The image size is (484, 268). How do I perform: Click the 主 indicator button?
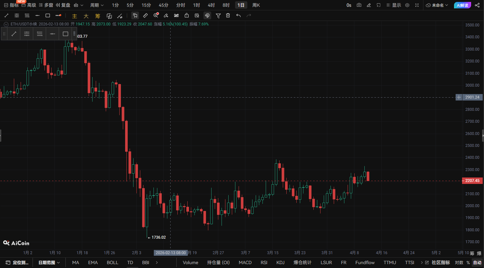pos(74,16)
